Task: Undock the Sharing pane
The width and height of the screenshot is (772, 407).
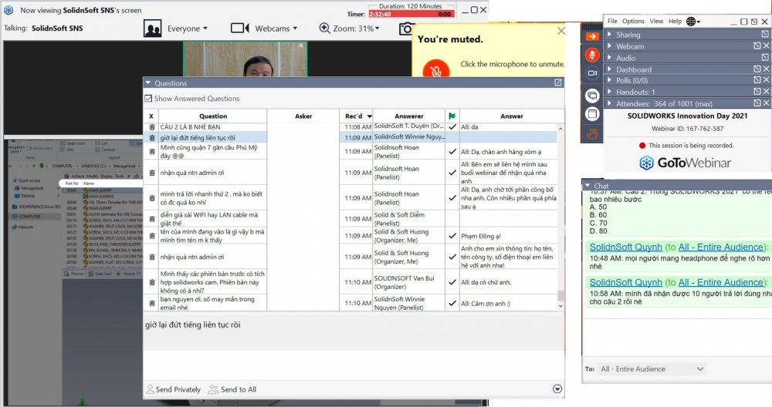Action: (x=764, y=35)
